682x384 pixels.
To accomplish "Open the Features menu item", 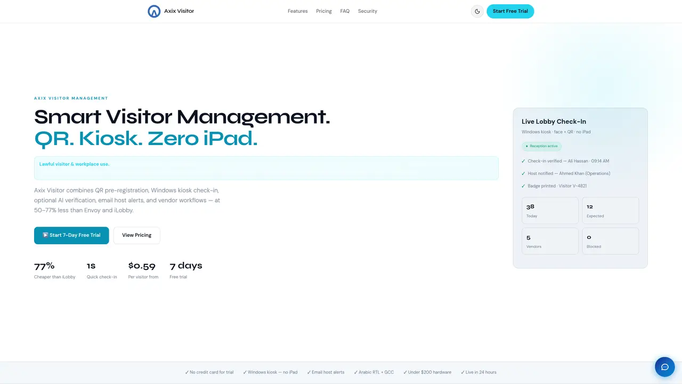I will pyautogui.click(x=297, y=11).
